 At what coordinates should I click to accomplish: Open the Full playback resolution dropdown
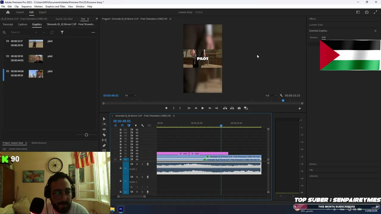pos(271,95)
